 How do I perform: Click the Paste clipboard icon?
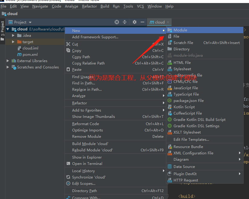click(68, 70)
